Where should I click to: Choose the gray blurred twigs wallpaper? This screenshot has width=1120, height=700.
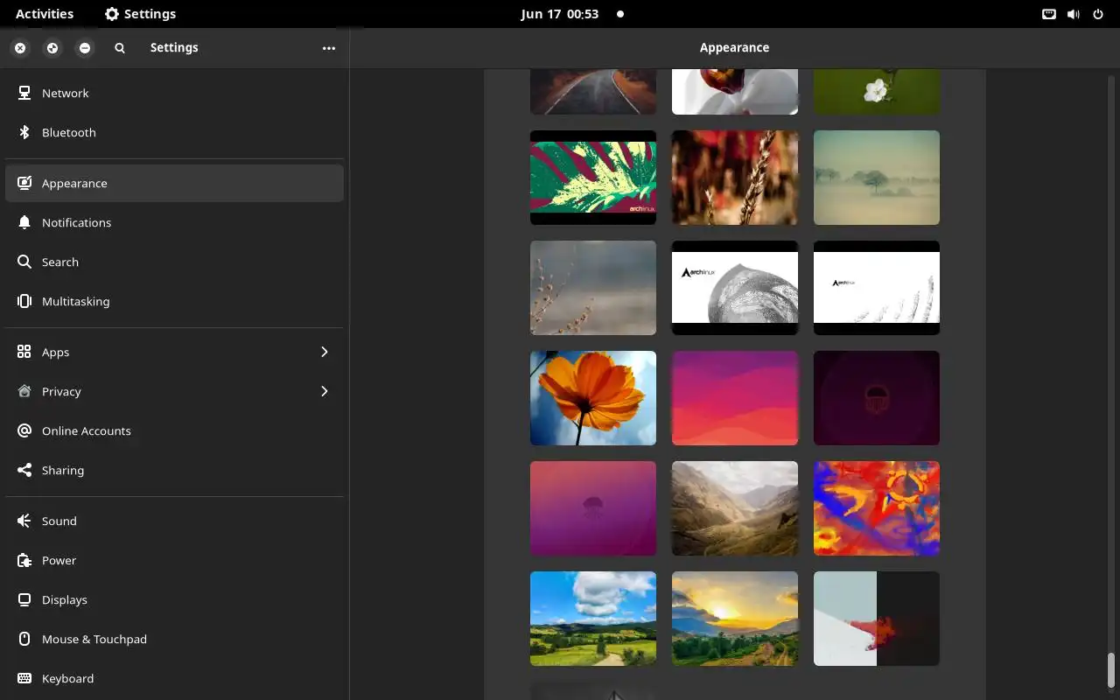click(593, 288)
